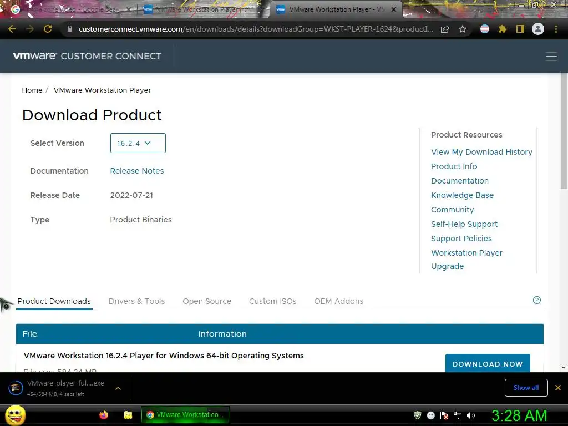Click the VMware Workstation 16.2.4 Player file title
The image size is (568, 426).
(x=164, y=356)
